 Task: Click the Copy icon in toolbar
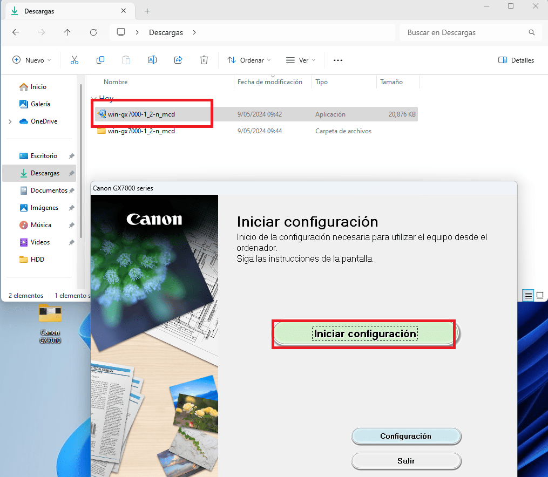click(100, 60)
